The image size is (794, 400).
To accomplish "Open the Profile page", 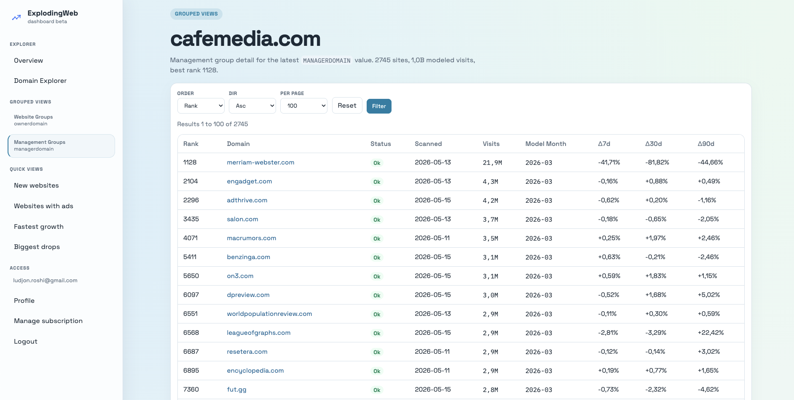I will coord(24,301).
